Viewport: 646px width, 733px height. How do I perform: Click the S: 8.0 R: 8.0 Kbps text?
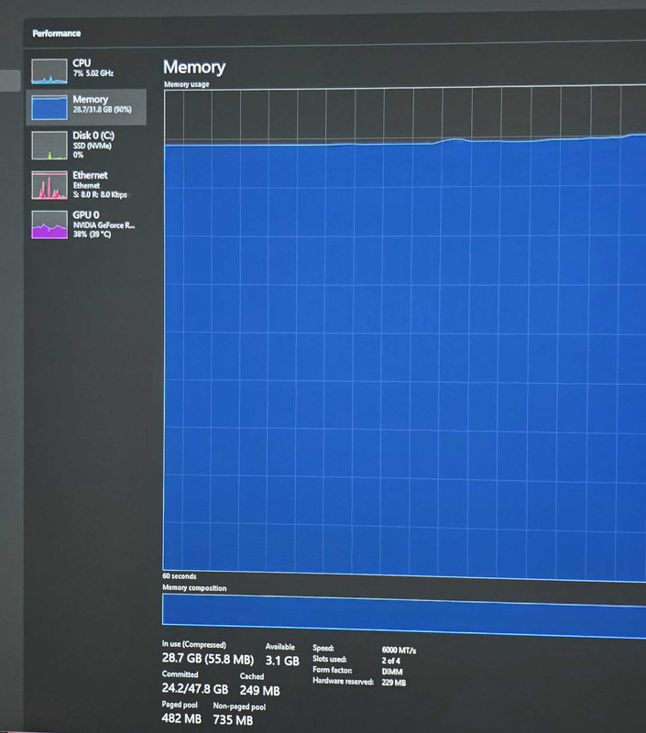pos(100,194)
